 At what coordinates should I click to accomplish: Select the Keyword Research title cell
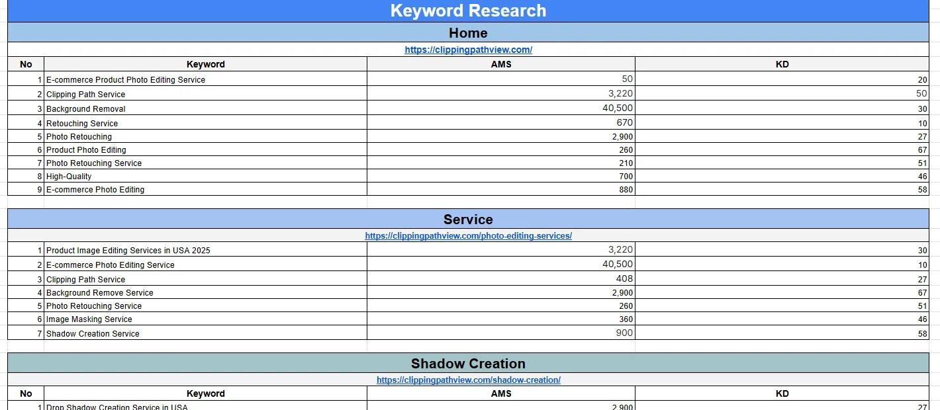coord(468,11)
